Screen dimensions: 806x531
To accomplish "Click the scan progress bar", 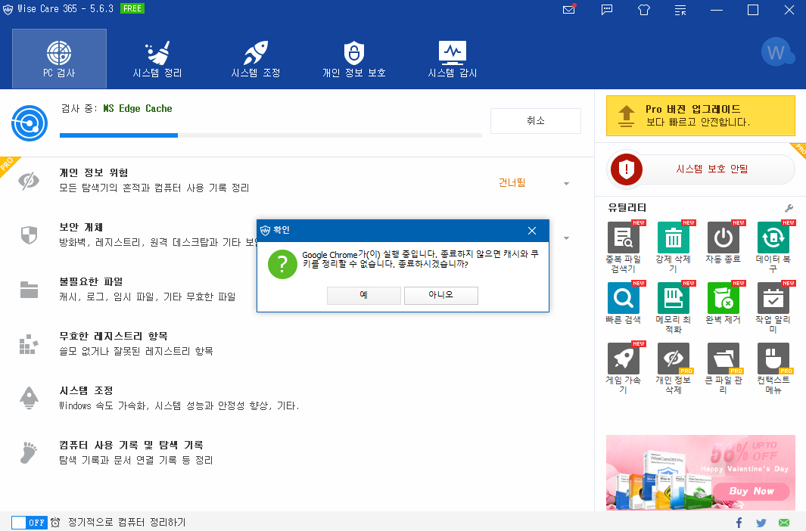I will click(271, 135).
